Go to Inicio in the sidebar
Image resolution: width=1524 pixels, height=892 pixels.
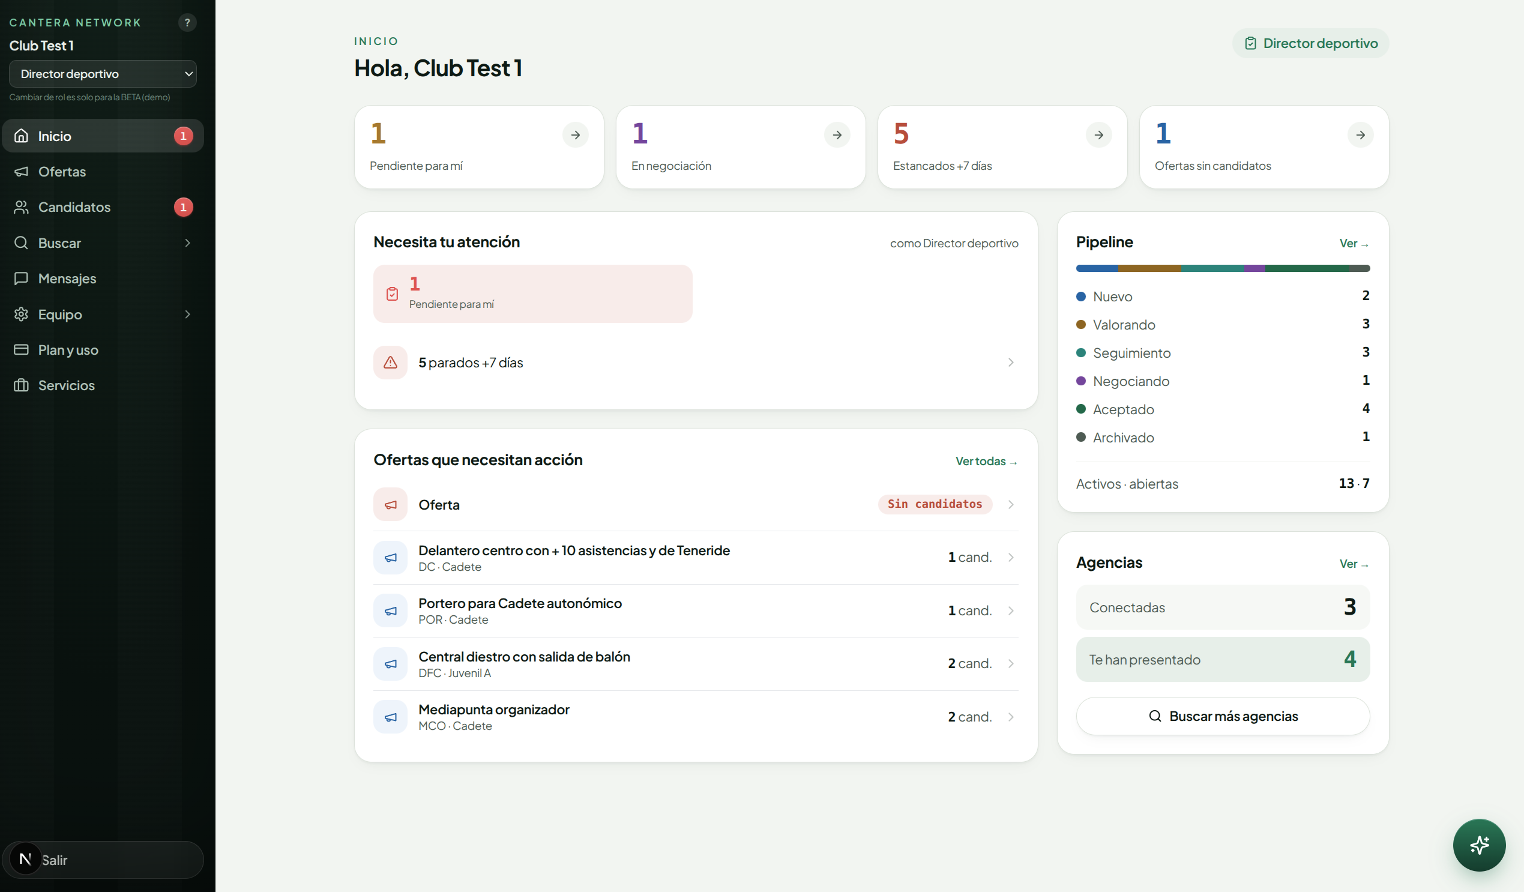pos(103,136)
